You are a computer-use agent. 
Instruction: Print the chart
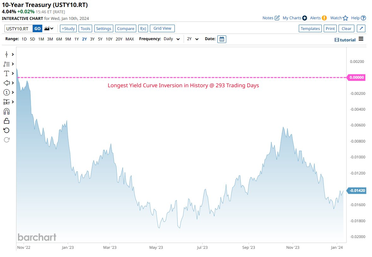[330, 28]
